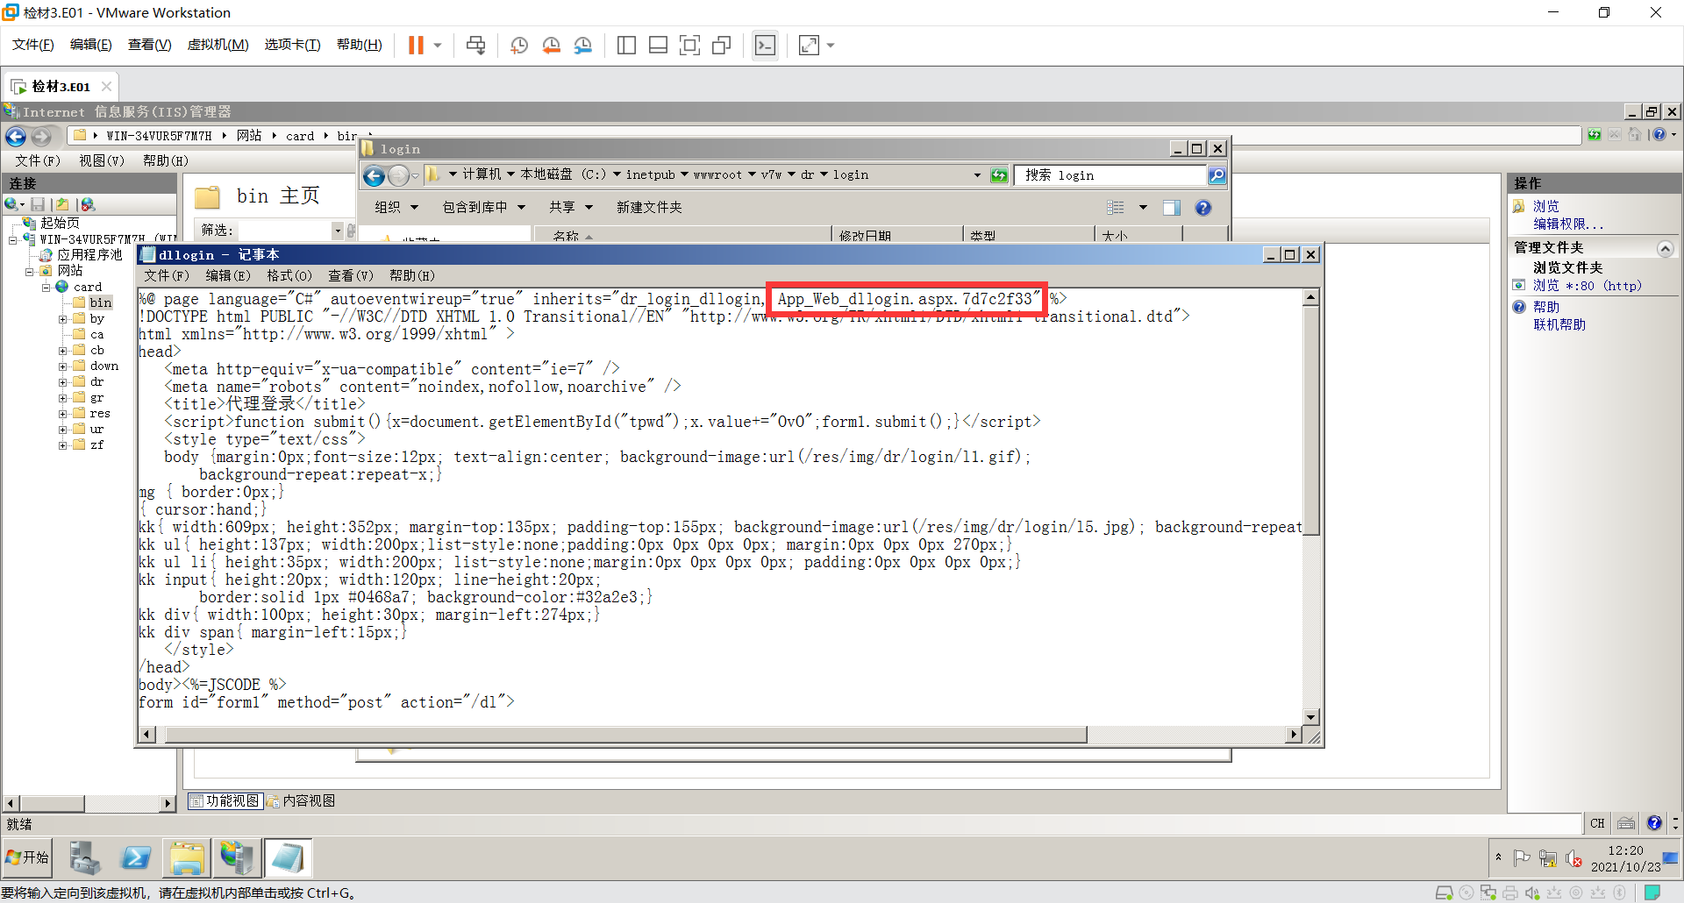
Task: Switch to 功能视图 tab in IIS
Action: click(x=225, y=801)
